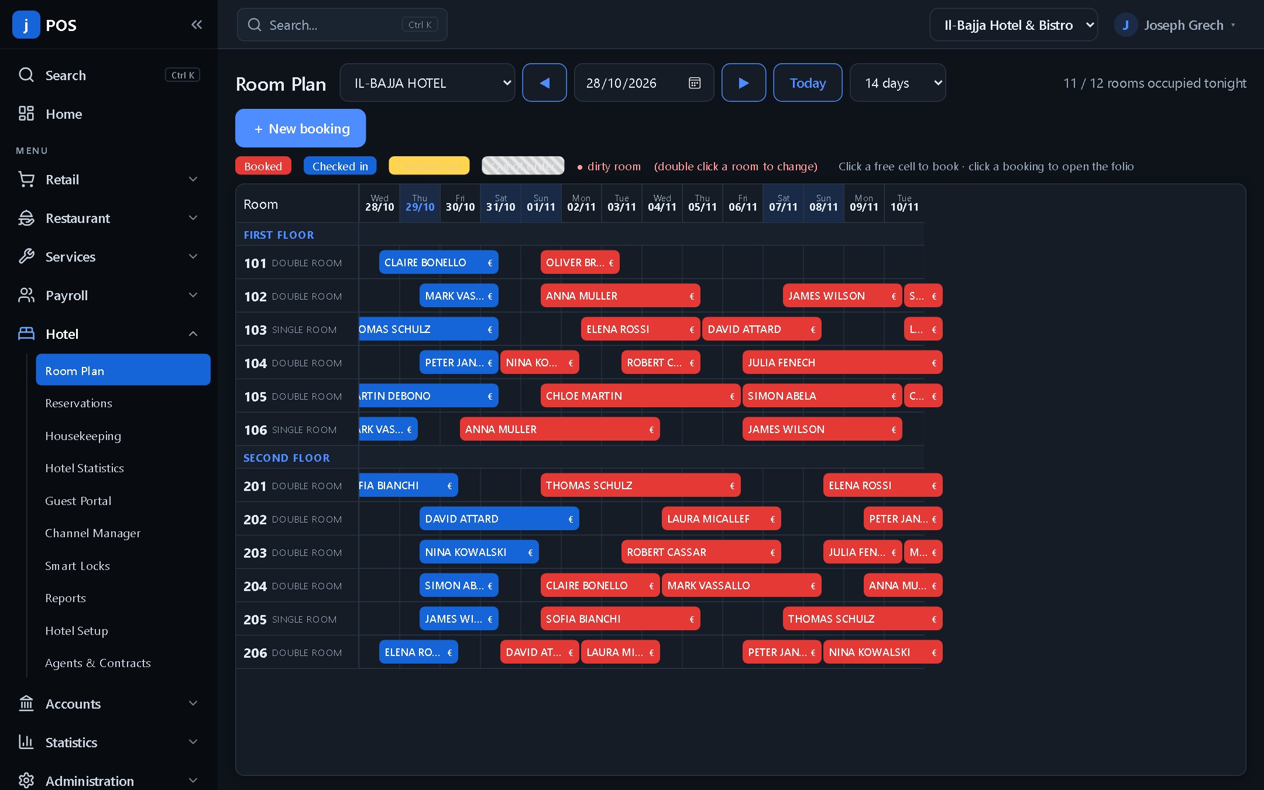Click the Retail cart icon
The image size is (1264, 790).
click(x=26, y=179)
